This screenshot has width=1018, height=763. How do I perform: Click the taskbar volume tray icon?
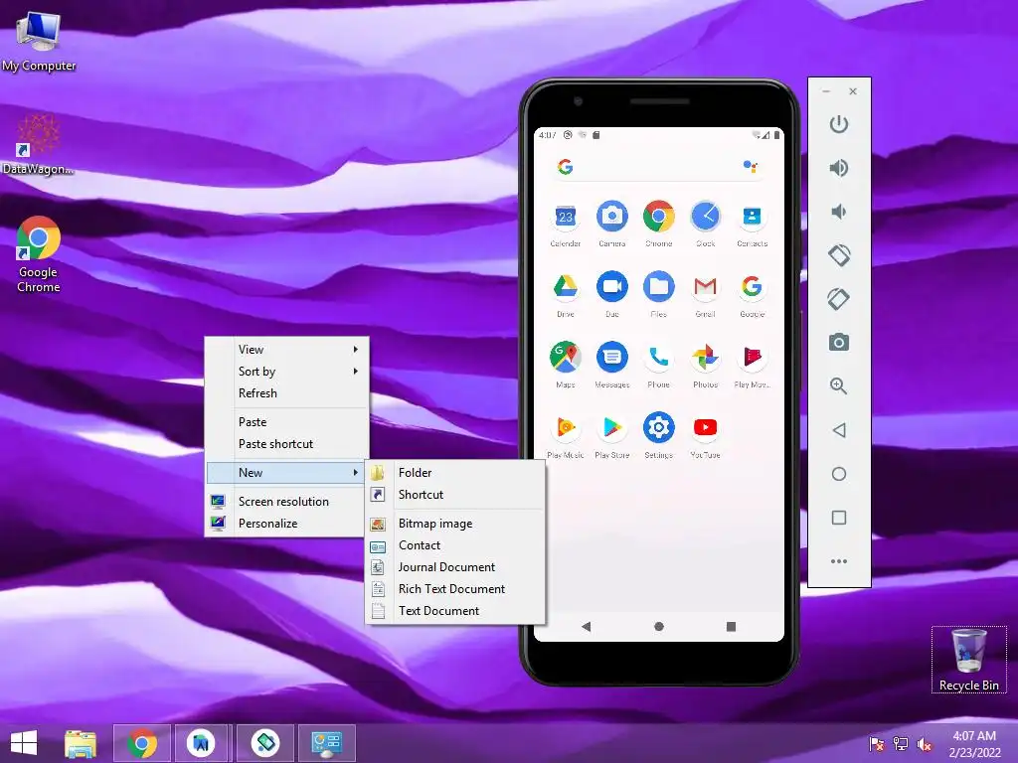pos(924,744)
